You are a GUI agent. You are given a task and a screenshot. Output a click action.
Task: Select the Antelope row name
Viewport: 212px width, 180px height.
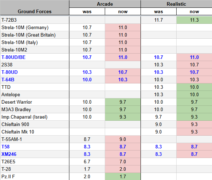[11, 94]
